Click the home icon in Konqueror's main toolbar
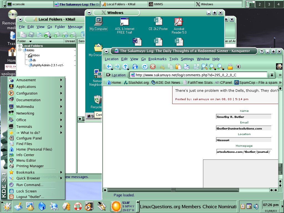Screen dimensions: 284x213 [x=135, y=67]
